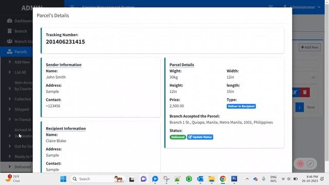Click the recipient name Claire Blake
This screenshot has height=185, width=329.
[x=56, y=141]
